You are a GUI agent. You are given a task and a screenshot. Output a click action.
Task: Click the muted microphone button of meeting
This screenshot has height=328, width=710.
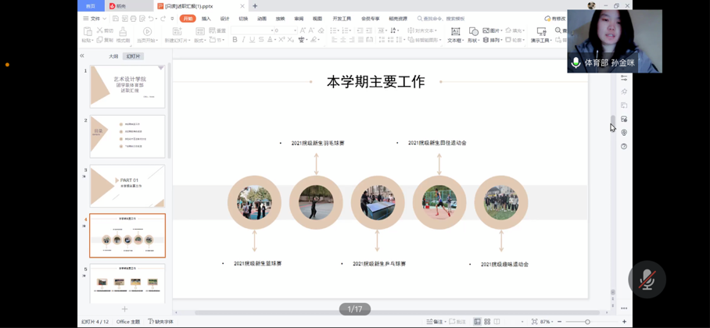pyautogui.click(x=647, y=279)
